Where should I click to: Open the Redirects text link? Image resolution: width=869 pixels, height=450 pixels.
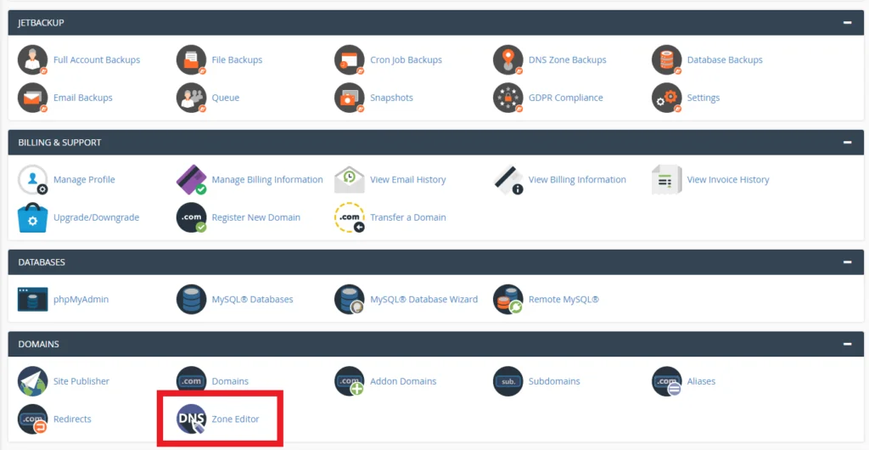click(x=72, y=419)
